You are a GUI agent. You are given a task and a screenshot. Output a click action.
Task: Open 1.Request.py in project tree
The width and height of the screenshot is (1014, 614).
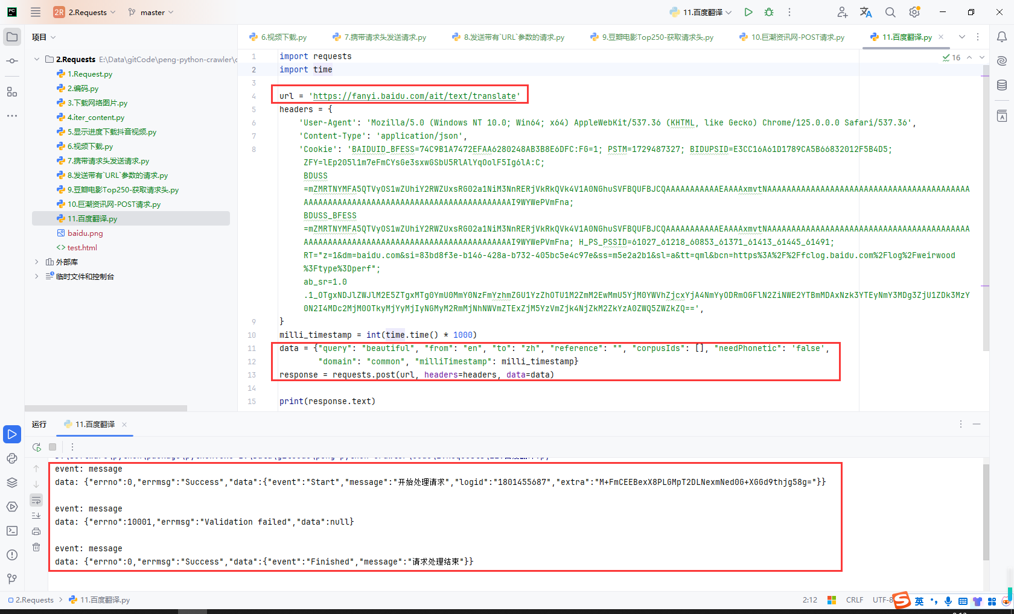pyautogui.click(x=89, y=74)
